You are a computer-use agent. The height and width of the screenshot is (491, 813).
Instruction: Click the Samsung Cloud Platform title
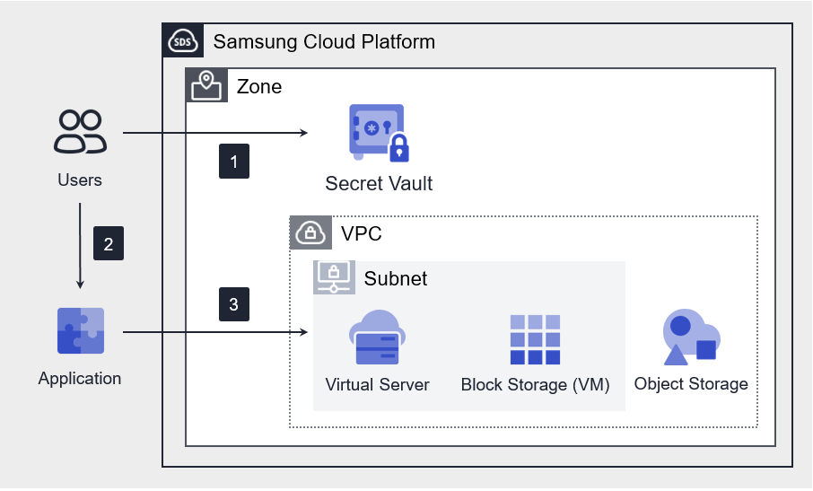pos(324,41)
